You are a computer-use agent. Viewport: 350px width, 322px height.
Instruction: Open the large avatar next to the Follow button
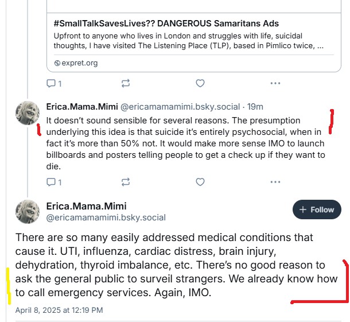coord(26,211)
